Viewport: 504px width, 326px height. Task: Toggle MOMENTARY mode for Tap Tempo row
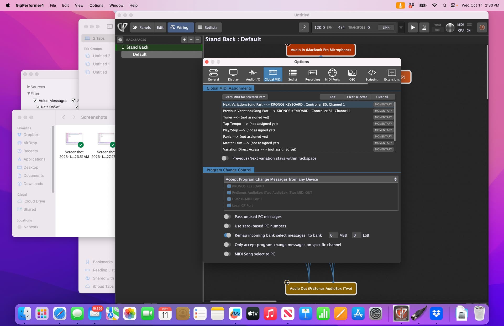click(x=383, y=123)
